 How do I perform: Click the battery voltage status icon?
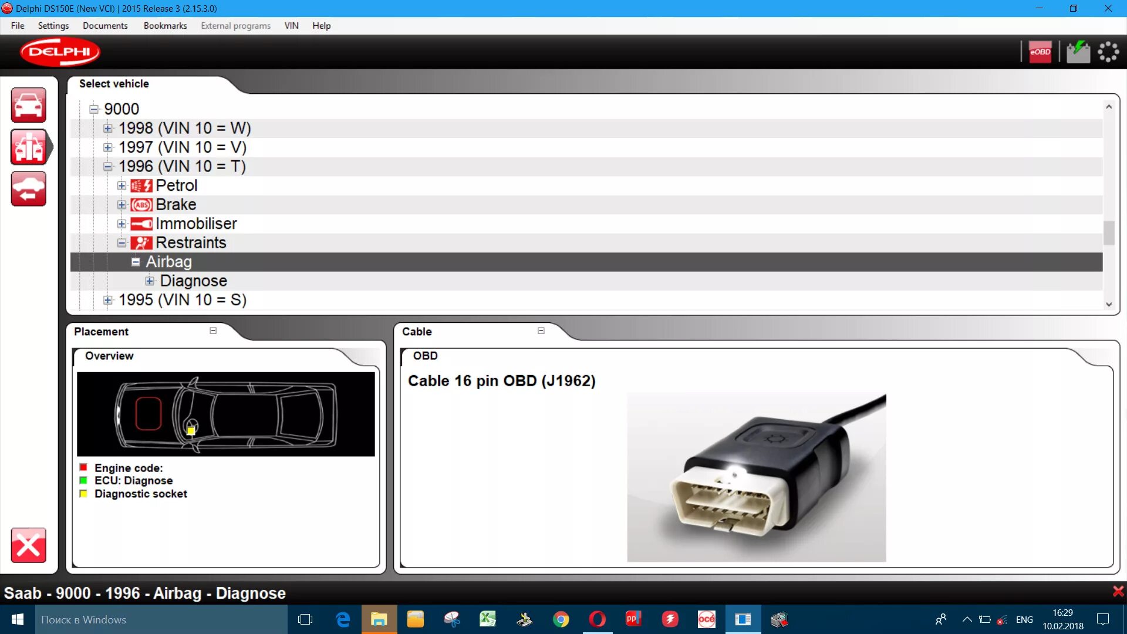coord(1078,52)
